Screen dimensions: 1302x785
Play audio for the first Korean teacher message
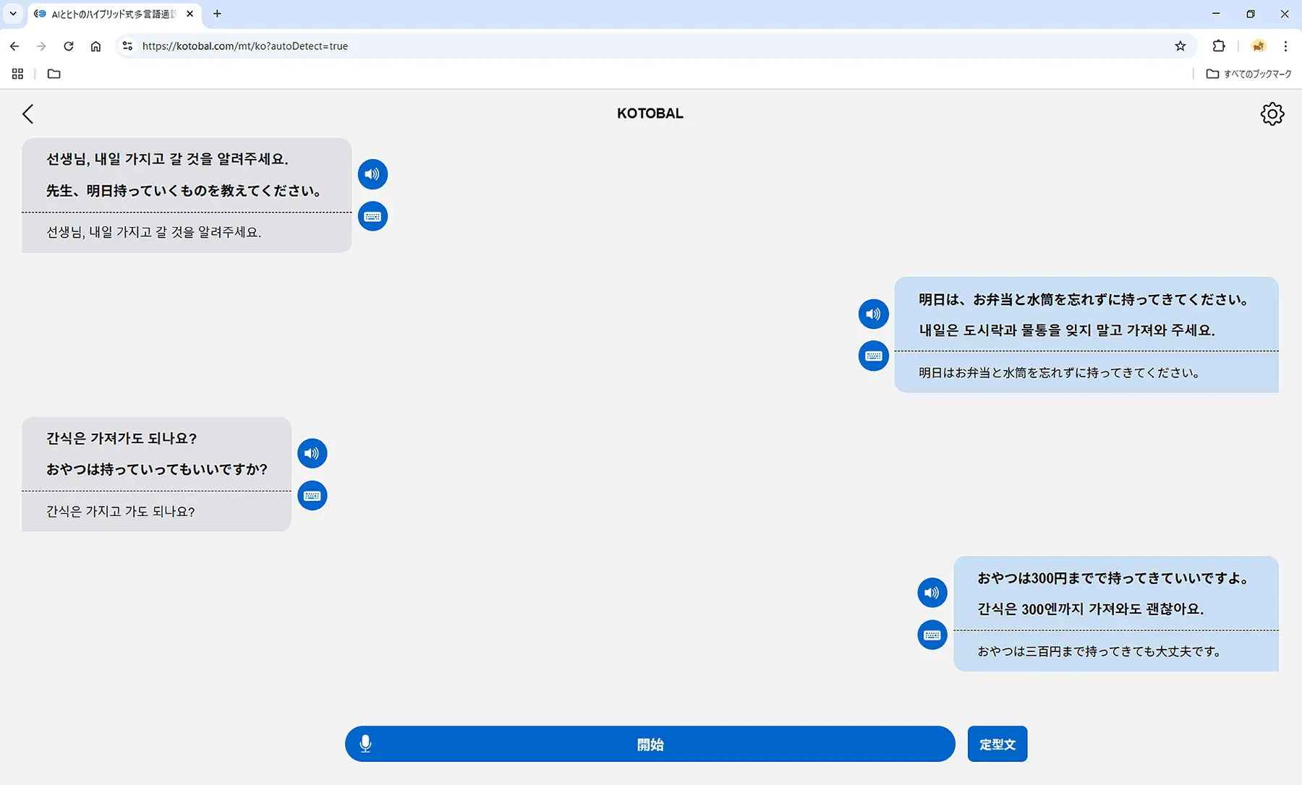pos(373,174)
